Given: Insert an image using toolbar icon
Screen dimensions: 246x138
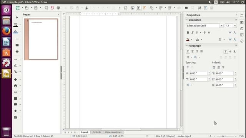Looking at the screenshot, I should tap(133, 8).
